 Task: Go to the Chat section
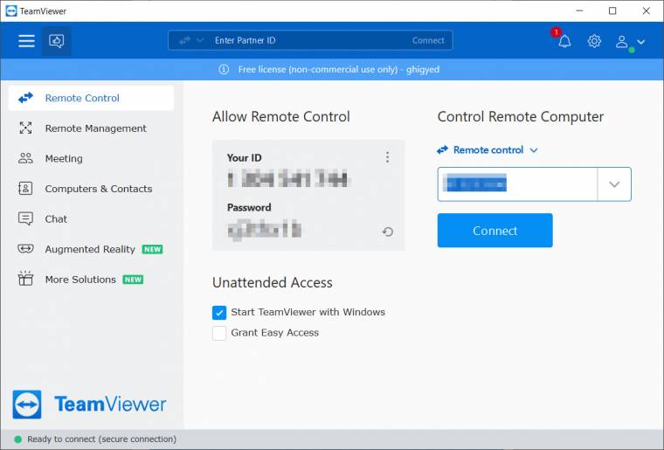click(x=91, y=218)
